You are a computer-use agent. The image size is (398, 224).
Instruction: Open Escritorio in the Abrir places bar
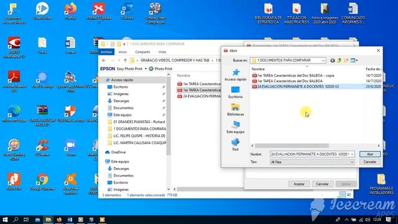coord(236,93)
